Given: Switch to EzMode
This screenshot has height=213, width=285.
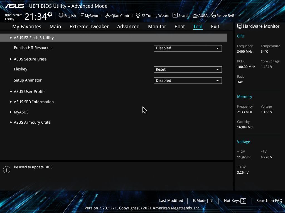Looking at the screenshot, I should [x=203, y=201].
